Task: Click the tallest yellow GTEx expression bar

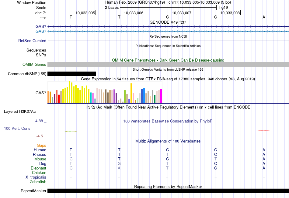Action: pos(69,92)
